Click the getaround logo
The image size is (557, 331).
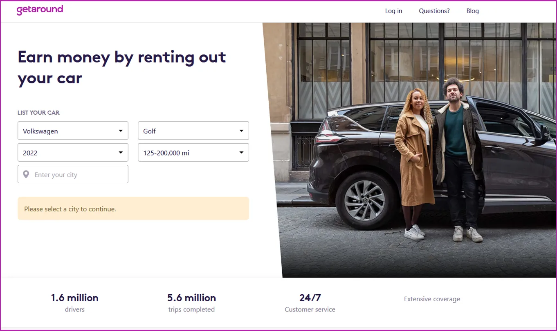point(40,10)
